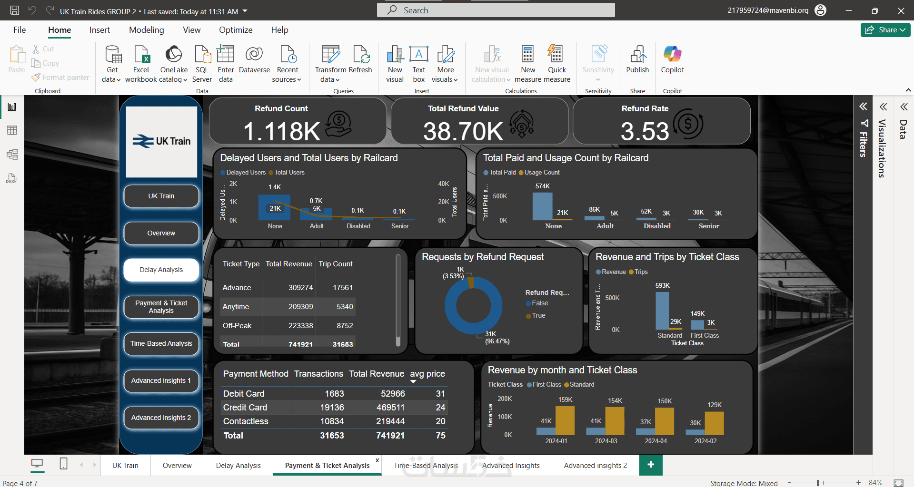This screenshot has width=914, height=487.
Task: Undo the last action
Action: pyautogui.click(x=32, y=10)
